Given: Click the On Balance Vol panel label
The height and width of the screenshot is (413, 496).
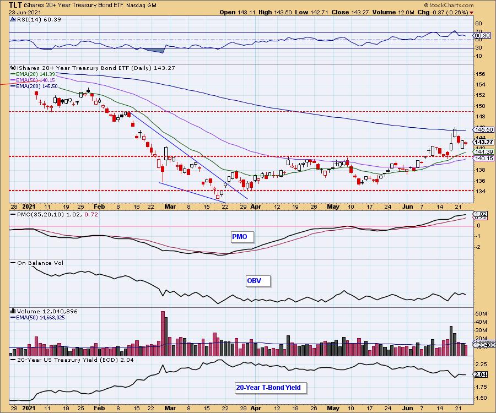Looking at the screenshot, I should tap(40, 263).
